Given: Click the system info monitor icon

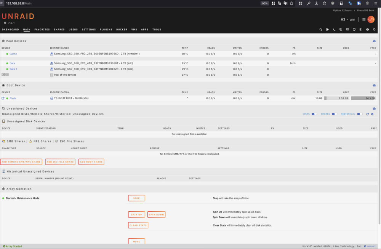Looking at the screenshot, I should (354, 30).
